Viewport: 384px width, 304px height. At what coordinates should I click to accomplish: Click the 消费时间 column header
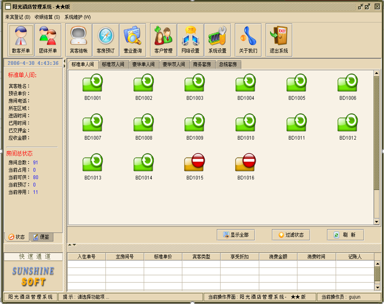click(316, 257)
